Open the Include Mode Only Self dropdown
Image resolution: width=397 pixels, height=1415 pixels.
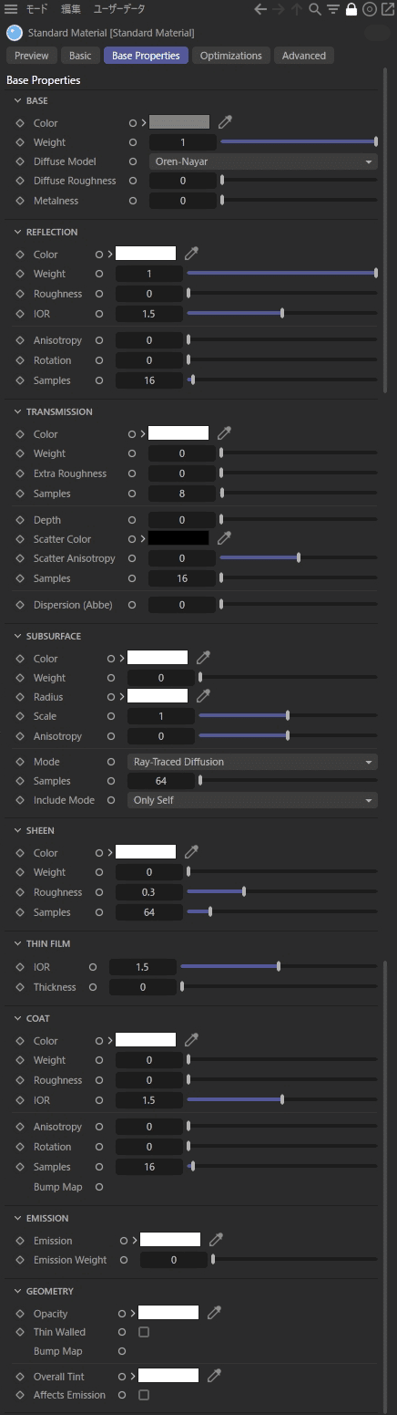[252, 800]
